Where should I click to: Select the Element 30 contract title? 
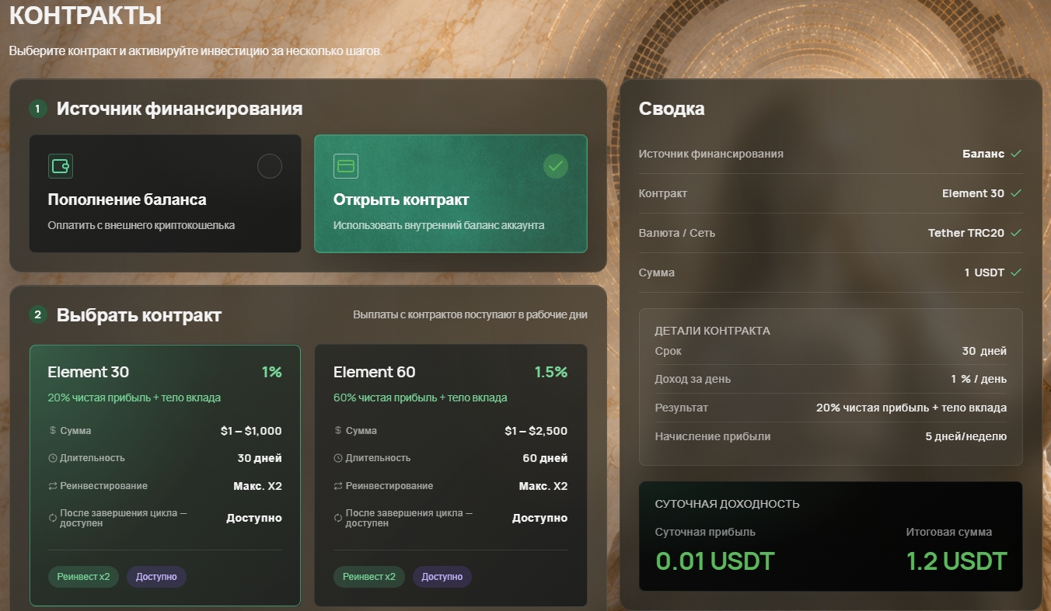click(x=89, y=372)
